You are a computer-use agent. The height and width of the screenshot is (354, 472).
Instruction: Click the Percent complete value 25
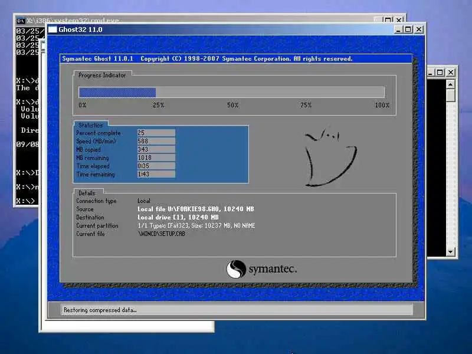pyautogui.click(x=156, y=133)
